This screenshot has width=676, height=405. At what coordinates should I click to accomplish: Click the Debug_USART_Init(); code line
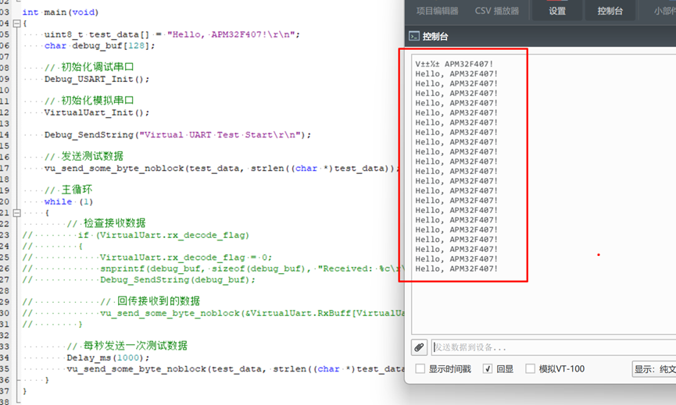pyautogui.click(x=97, y=79)
